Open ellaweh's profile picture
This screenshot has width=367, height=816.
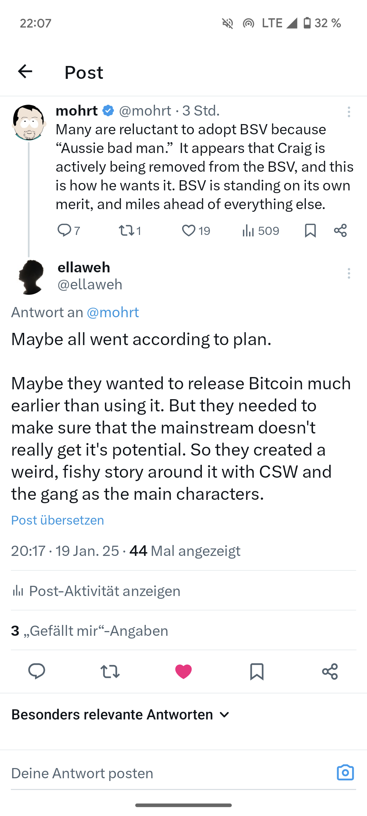coord(31,277)
